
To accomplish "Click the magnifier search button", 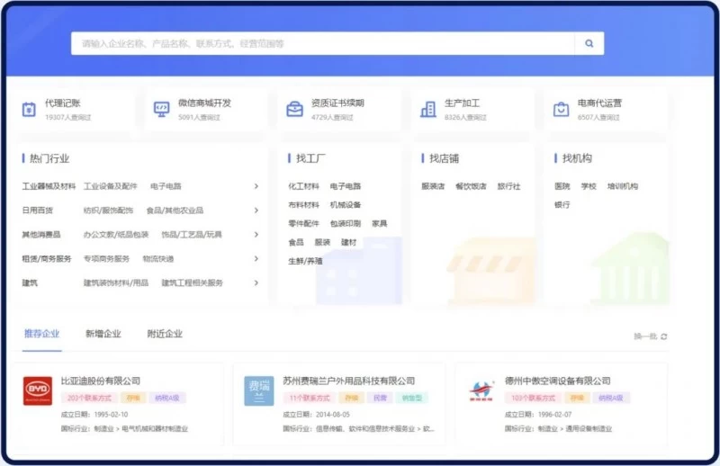I will coord(589,43).
